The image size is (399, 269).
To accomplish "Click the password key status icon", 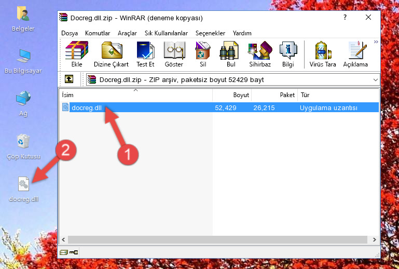I will click(74, 252).
